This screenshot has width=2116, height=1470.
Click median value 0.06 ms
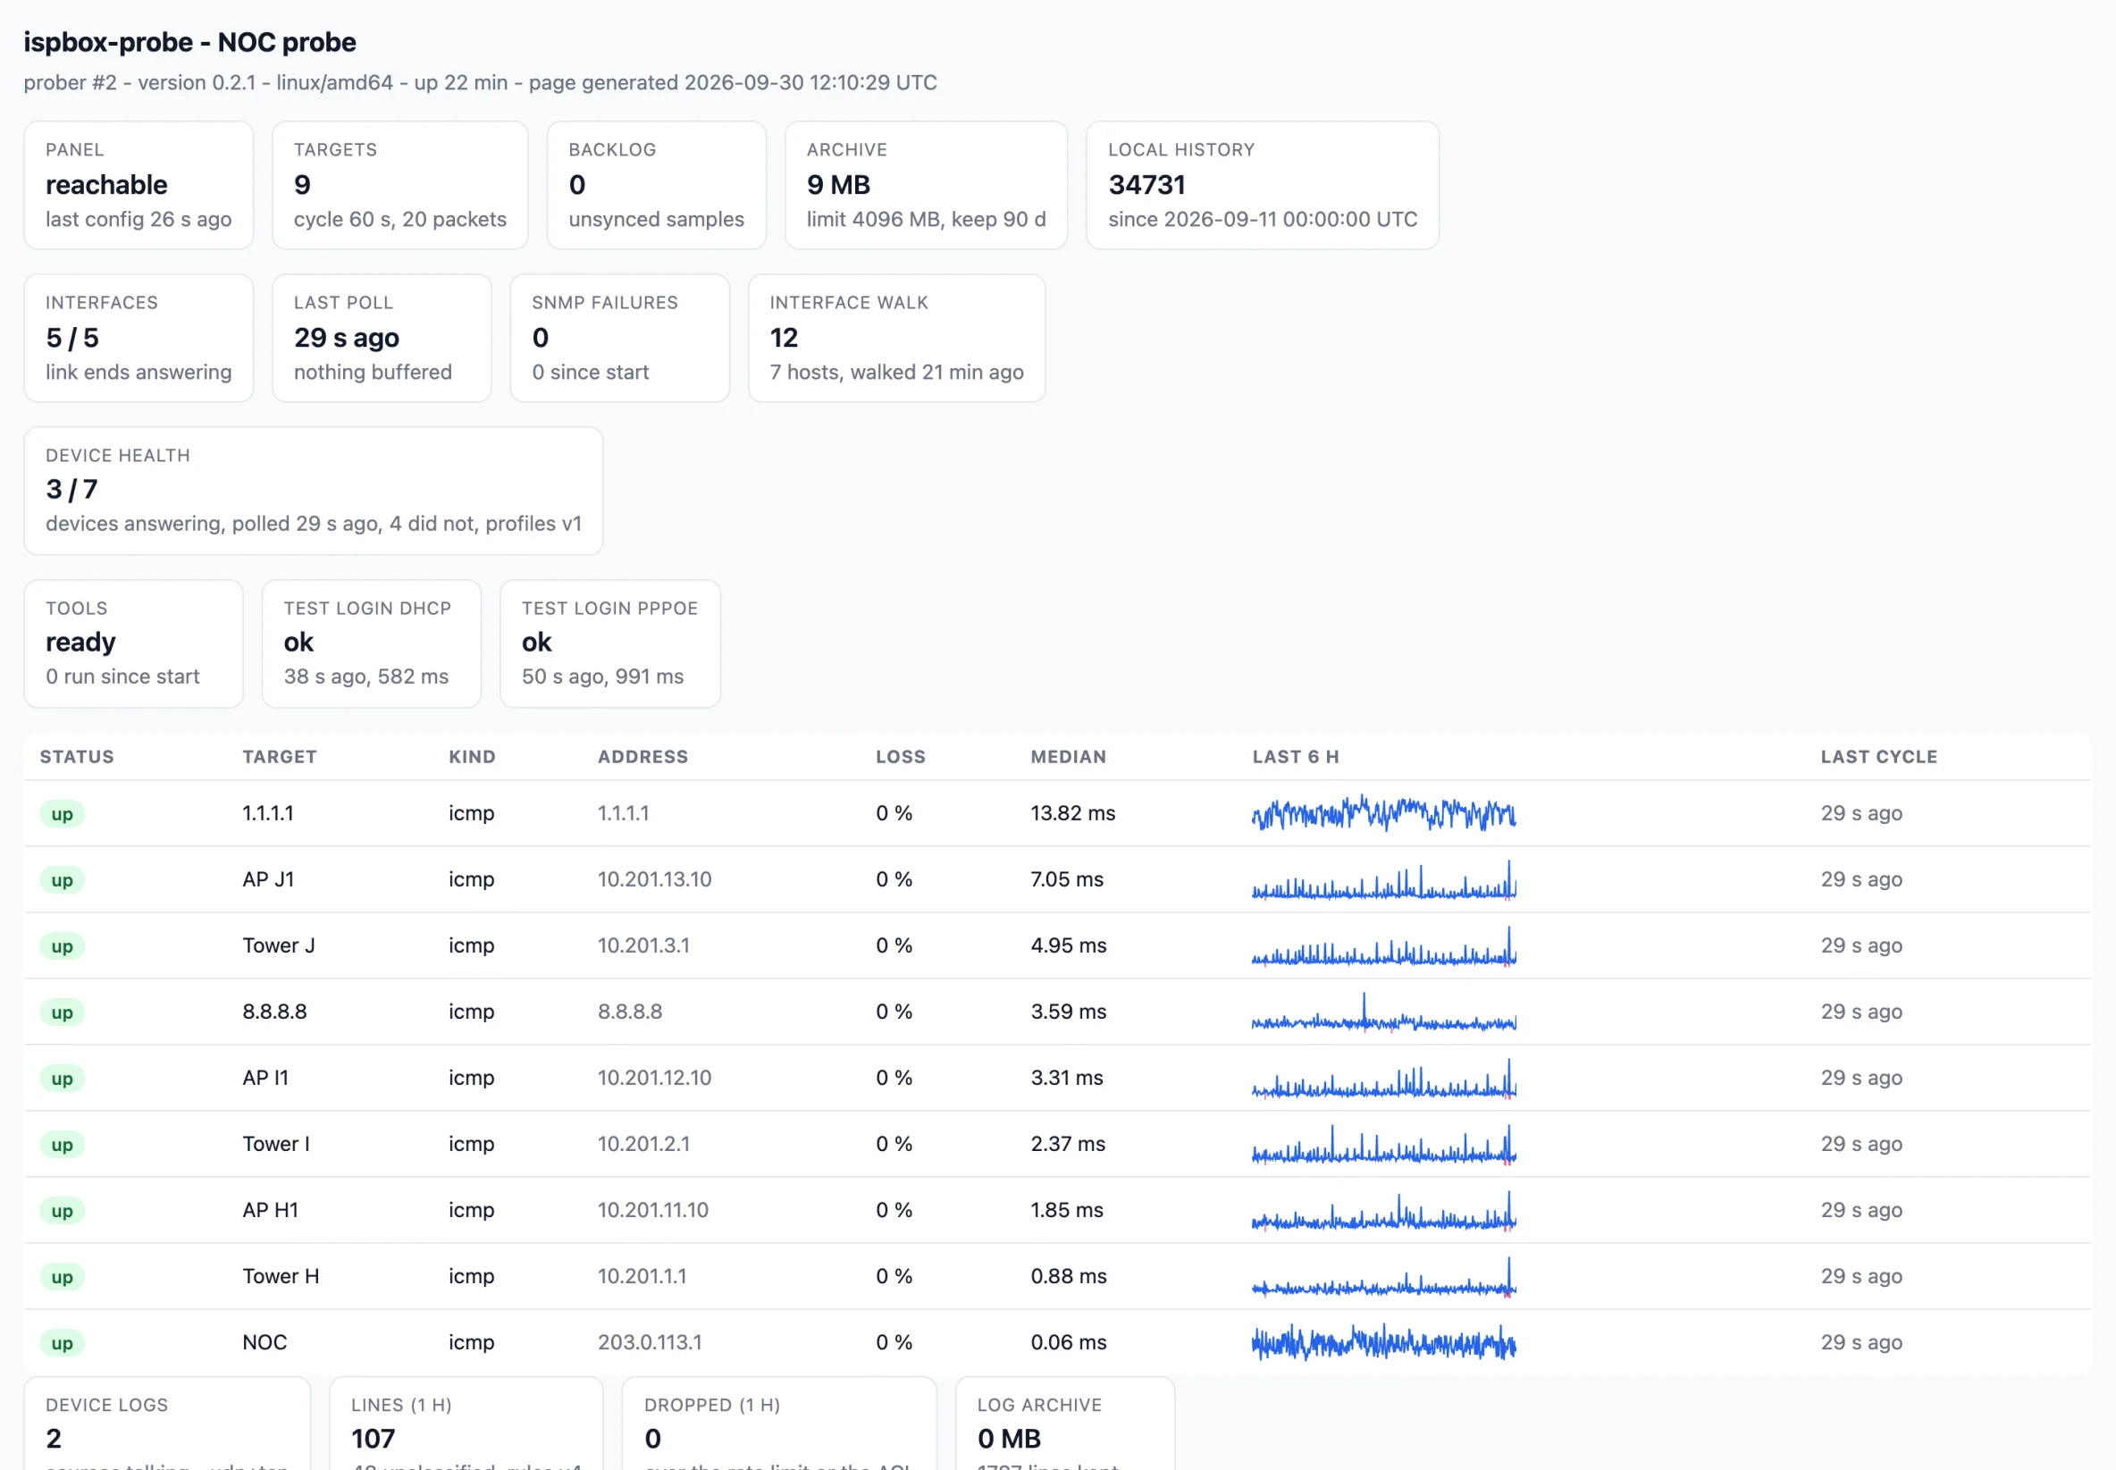1068,1343
